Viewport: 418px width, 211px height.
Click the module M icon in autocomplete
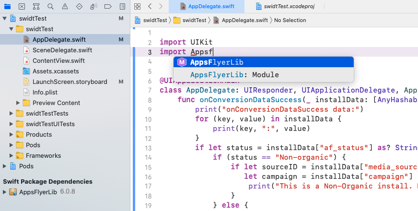click(182, 62)
